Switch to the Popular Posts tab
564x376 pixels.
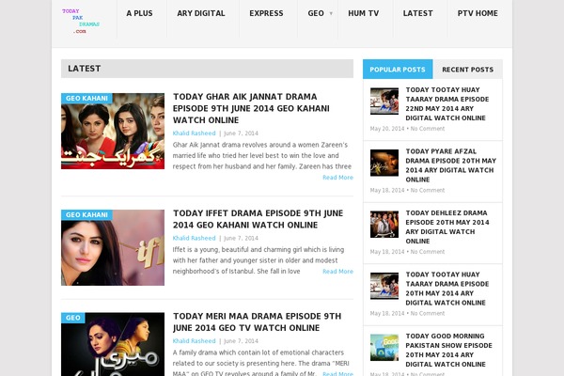pyautogui.click(x=398, y=70)
